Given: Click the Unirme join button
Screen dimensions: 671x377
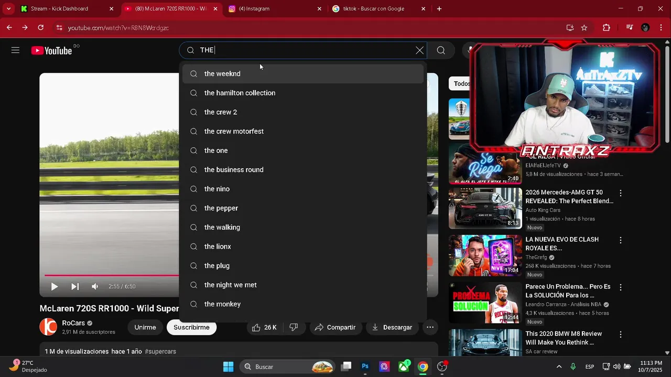Looking at the screenshot, I should (x=145, y=327).
